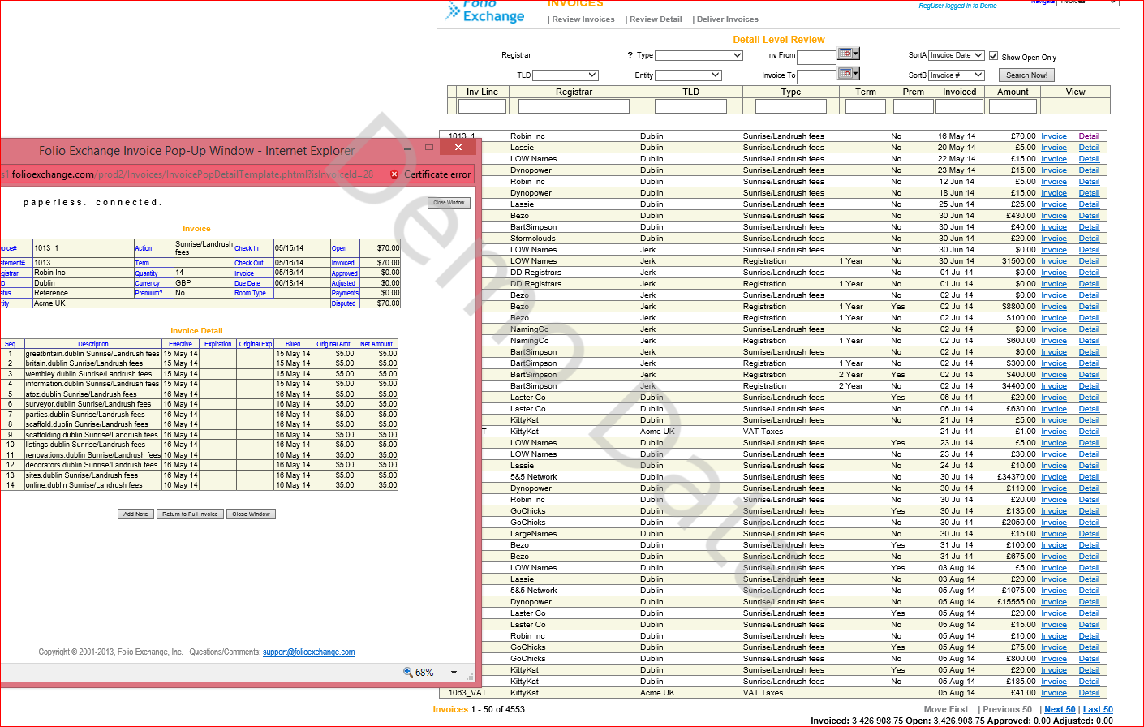Viewport: 1144px width, 727px height.
Task: Click the filter box under Registrar header
Action: pos(574,106)
